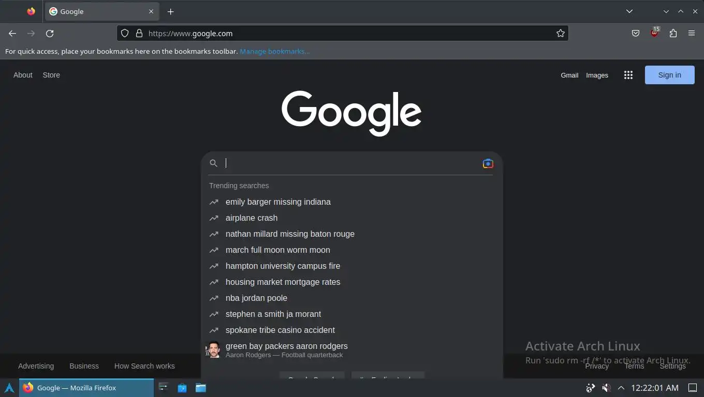Open the Terms footer link

634,366
